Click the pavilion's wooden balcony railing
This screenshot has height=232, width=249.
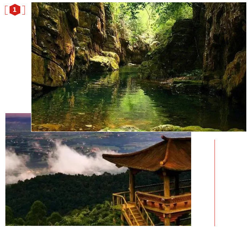tap(164, 198)
